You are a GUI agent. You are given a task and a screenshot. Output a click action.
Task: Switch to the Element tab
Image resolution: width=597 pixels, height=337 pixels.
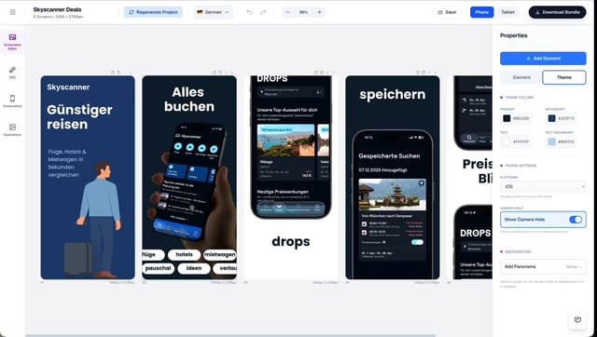coord(521,77)
